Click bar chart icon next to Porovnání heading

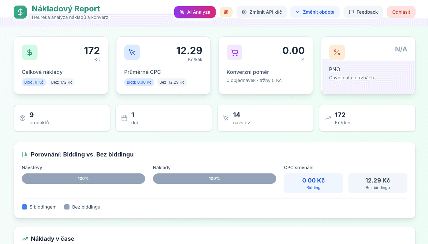25,155
